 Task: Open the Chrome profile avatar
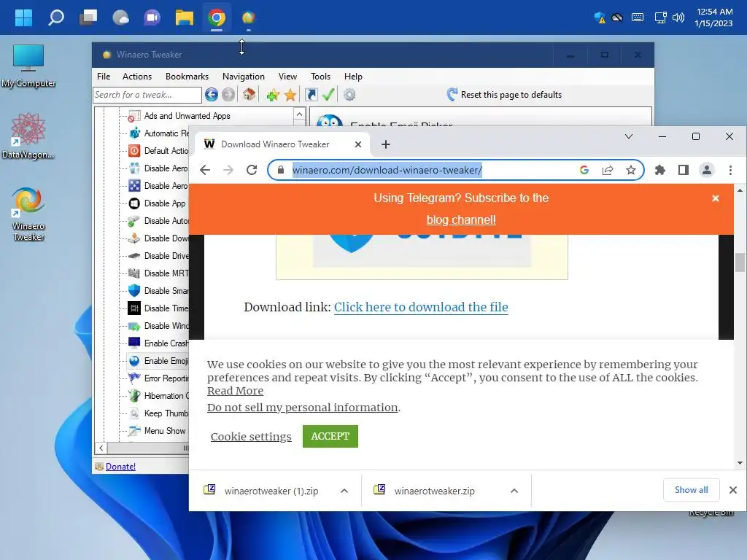coord(706,170)
